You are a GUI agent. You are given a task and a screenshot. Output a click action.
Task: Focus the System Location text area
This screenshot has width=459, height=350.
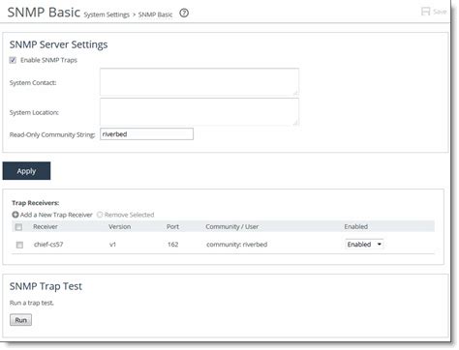point(199,111)
